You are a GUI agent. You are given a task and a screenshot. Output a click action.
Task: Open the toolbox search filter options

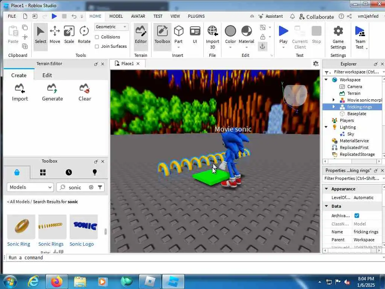(100, 187)
